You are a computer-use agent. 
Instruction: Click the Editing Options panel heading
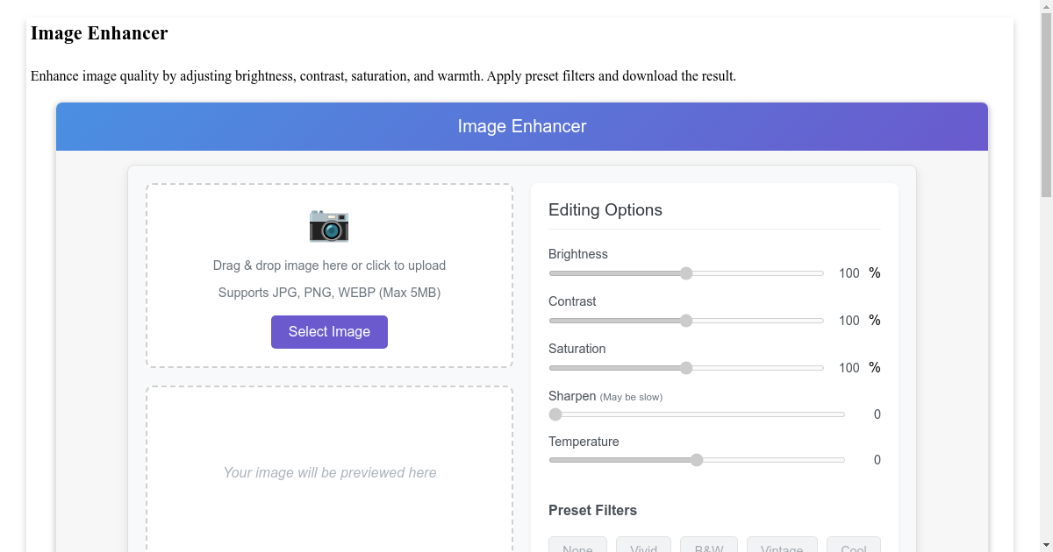coord(605,209)
